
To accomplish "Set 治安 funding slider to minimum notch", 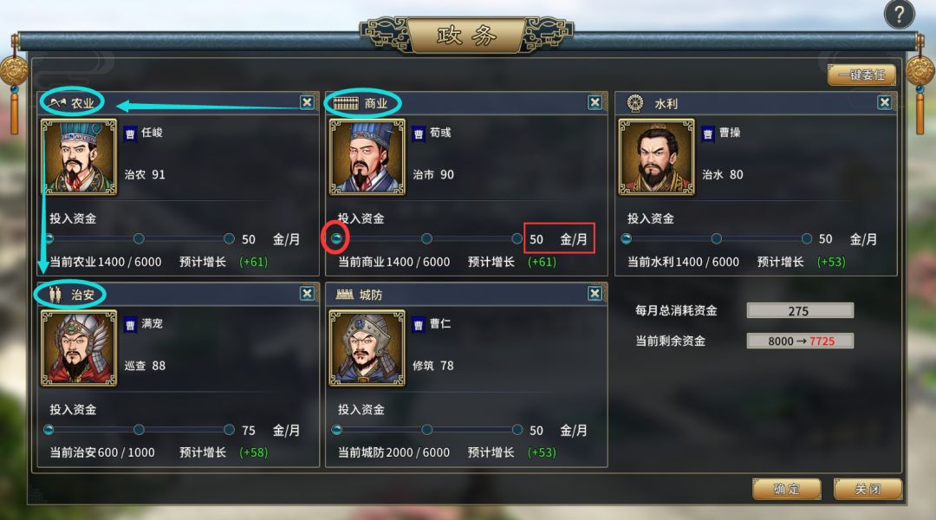I will point(49,430).
